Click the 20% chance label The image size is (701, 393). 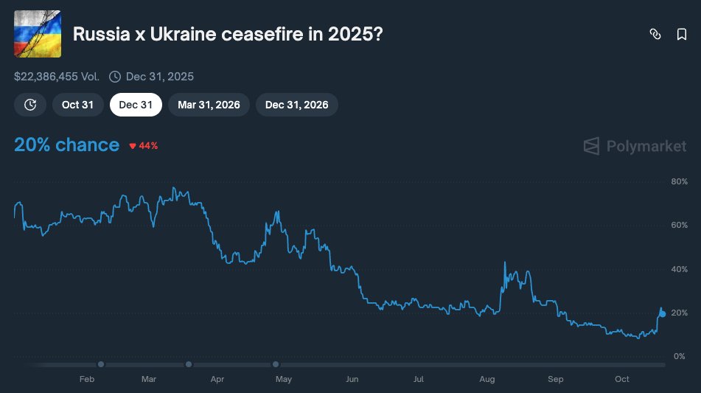click(66, 145)
